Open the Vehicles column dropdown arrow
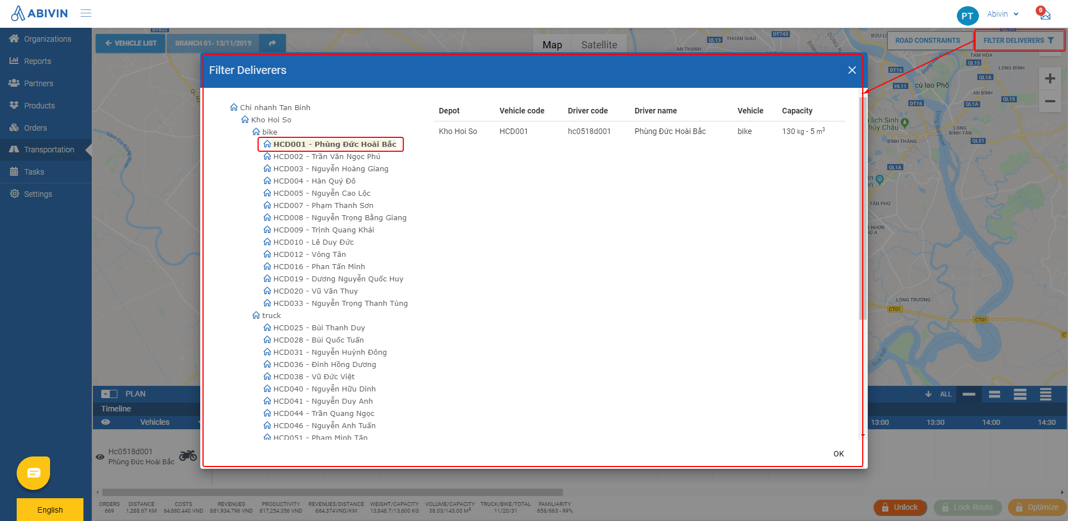The width and height of the screenshot is (1068, 521). pyautogui.click(x=199, y=422)
